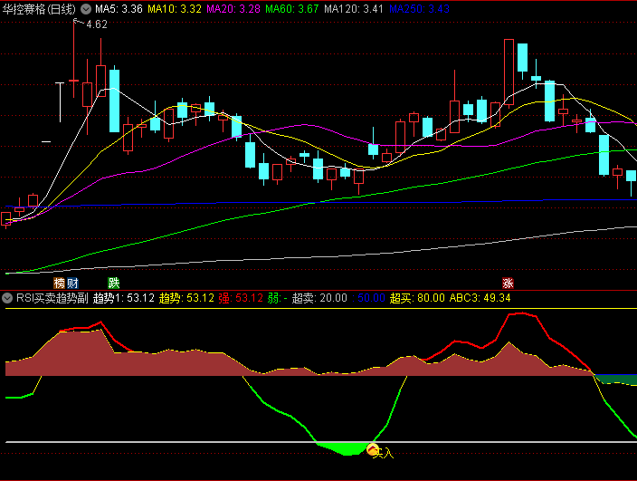Expand the main chart indicator dropdown arrow
Viewport: 637px width, 481px height.
[x=86, y=9]
